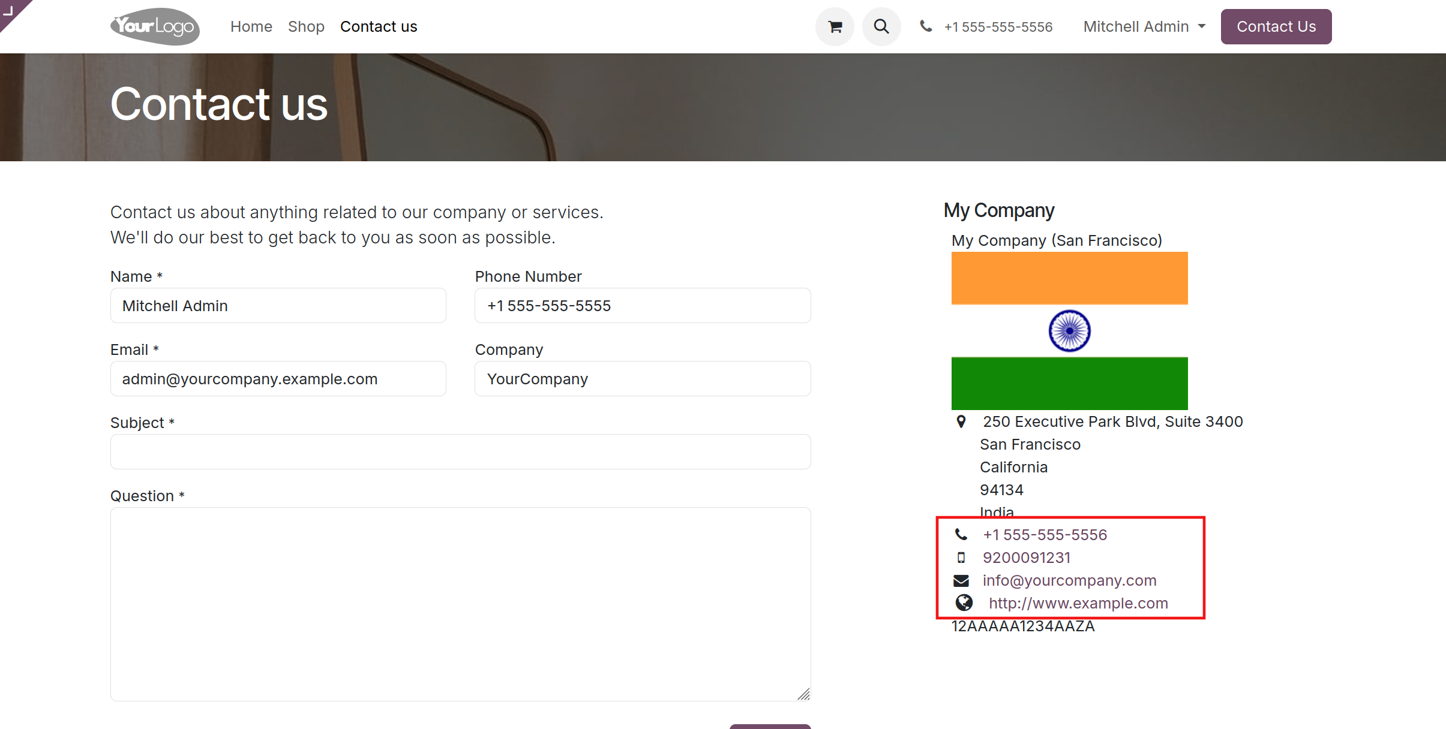The height and width of the screenshot is (729, 1446).
Task: Open the info@yourcompany.com email link
Action: click(1069, 580)
